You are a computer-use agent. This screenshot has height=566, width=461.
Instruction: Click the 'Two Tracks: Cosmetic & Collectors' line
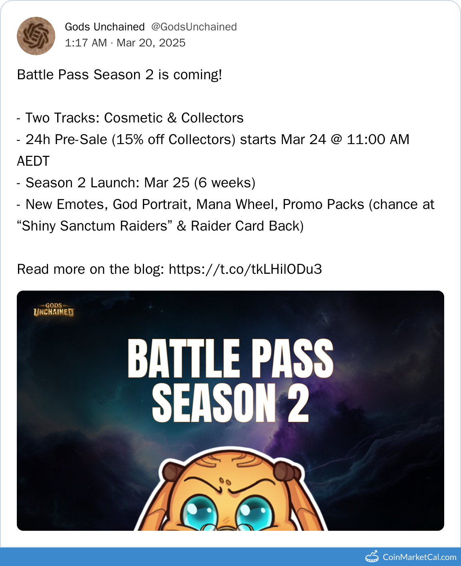[x=130, y=118]
